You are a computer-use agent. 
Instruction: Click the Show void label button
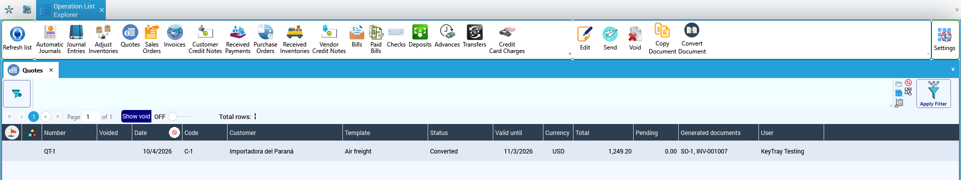pyautogui.click(x=136, y=116)
